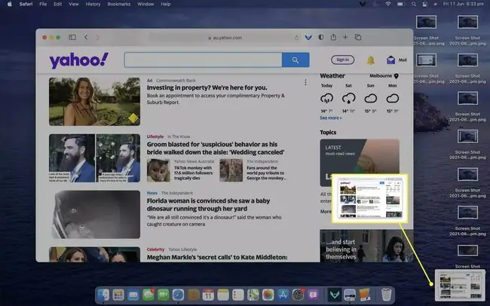This screenshot has height=306, width=490.
Task: Open Control Center in the menu bar
Action: click(424, 4)
